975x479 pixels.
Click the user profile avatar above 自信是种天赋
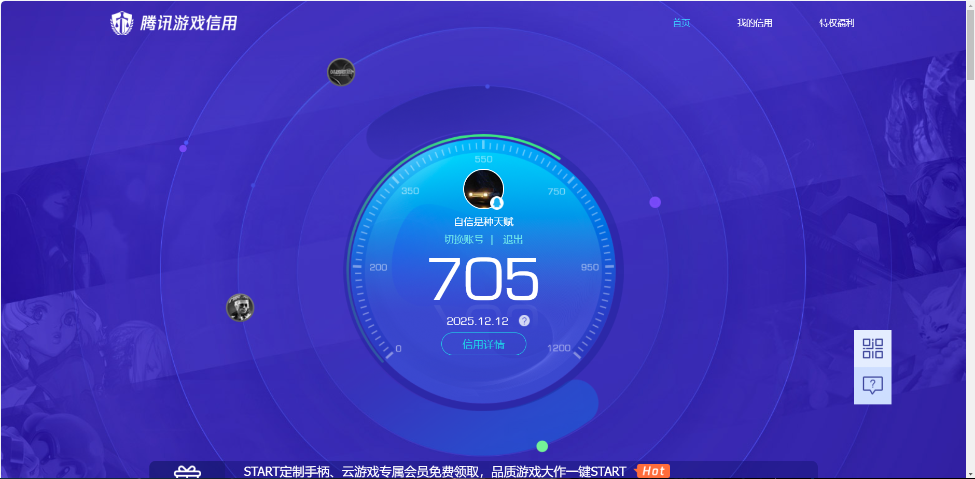(483, 189)
